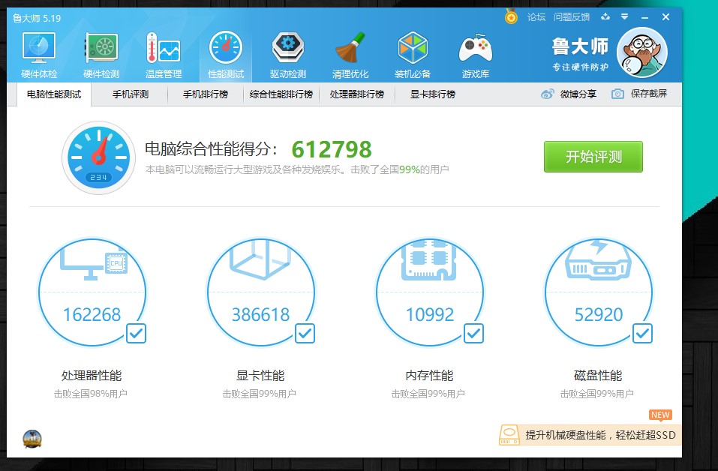Click the speedometer gauge score icon

(x=98, y=157)
